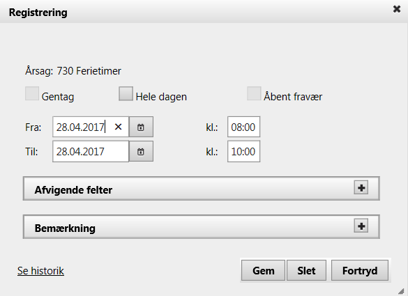Toggle the Åbent fravær checkbox

(x=254, y=93)
